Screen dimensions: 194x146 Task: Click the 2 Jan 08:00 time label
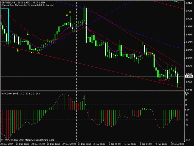click(99, 144)
